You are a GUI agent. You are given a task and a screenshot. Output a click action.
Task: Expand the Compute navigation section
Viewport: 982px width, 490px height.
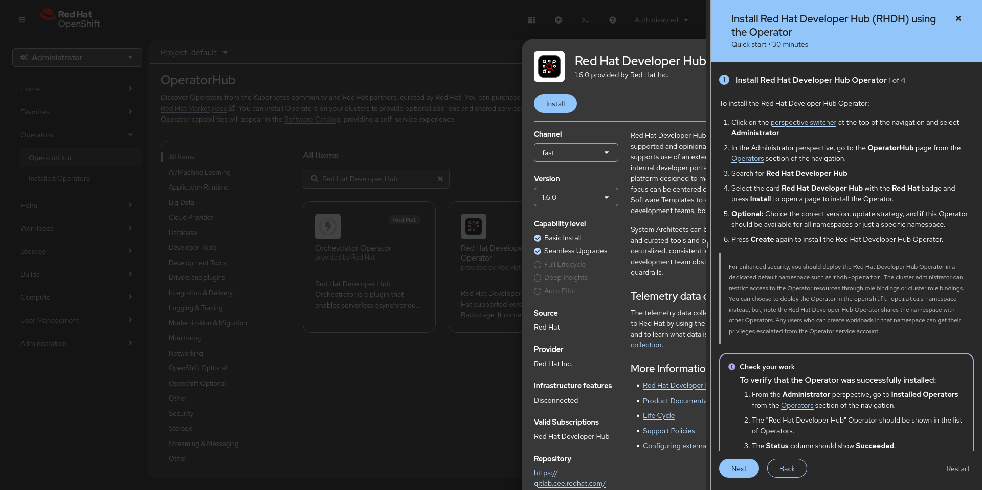coord(77,297)
